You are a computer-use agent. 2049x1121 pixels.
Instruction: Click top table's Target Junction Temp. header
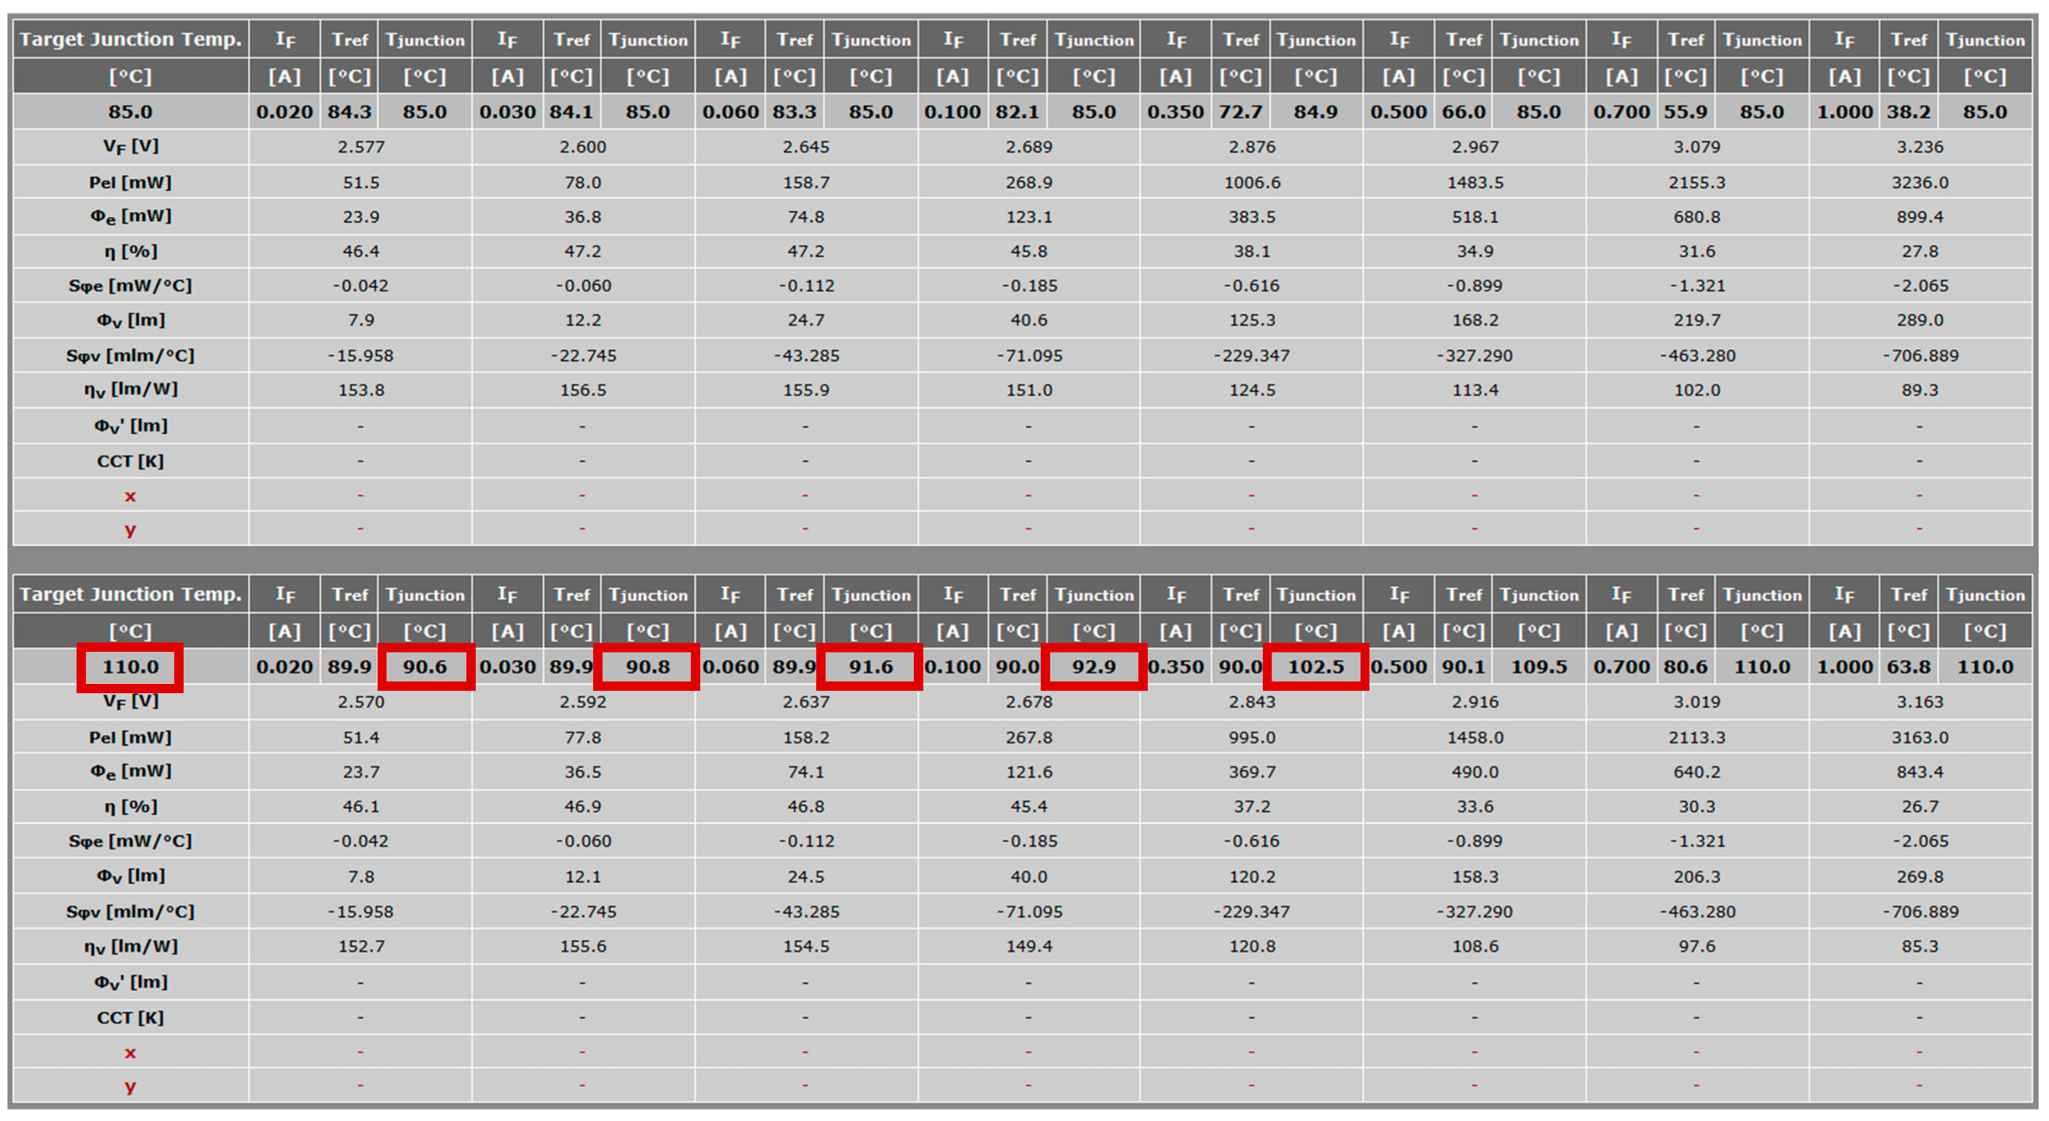(x=130, y=39)
